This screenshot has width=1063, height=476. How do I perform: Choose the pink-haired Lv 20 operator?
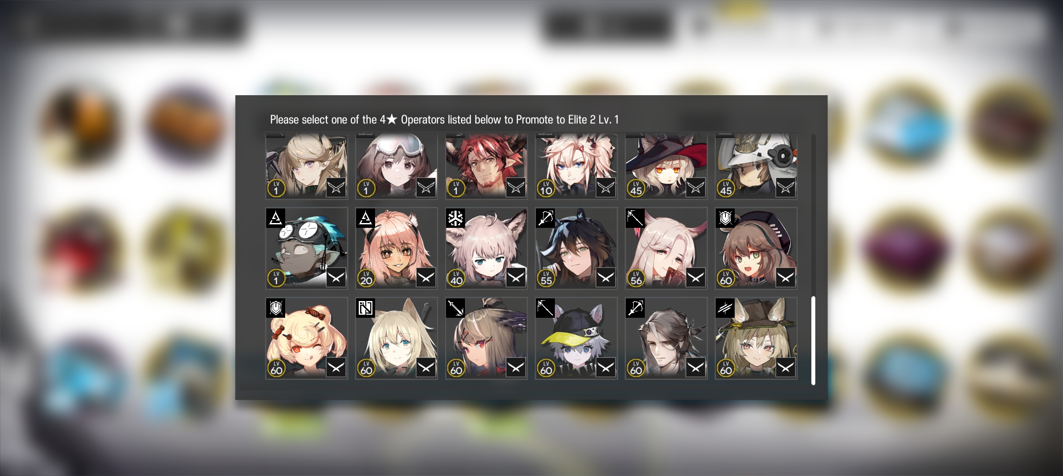point(397,248)
